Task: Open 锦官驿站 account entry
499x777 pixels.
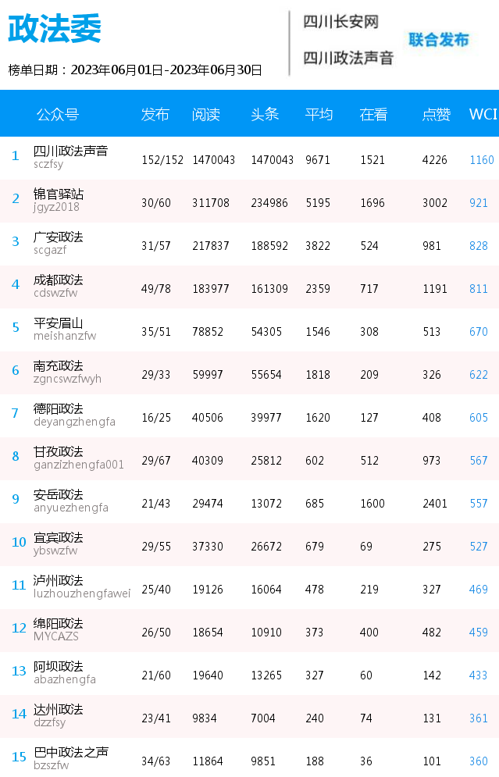Action: (59, 194)
